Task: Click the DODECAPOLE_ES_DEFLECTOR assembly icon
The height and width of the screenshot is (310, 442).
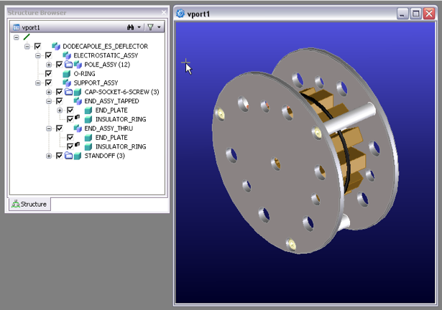Action: 55,47
